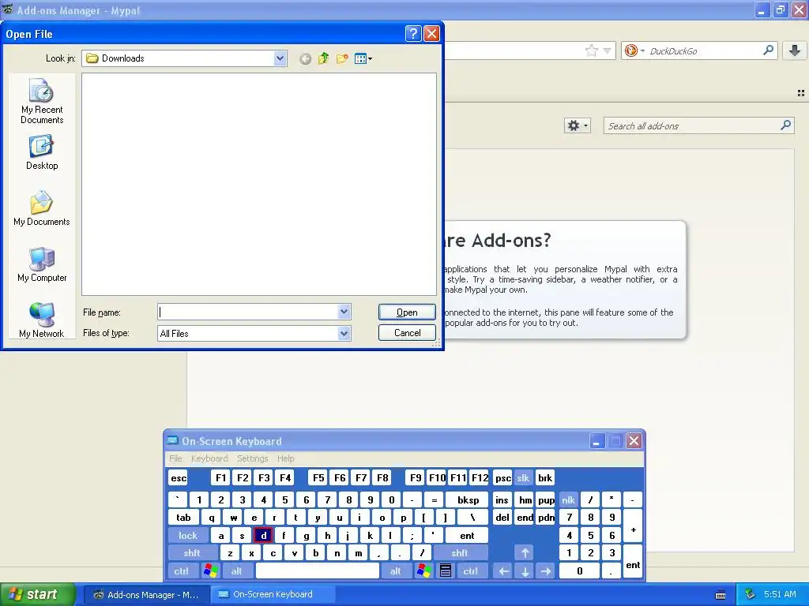Open the bookmark star dropdown arrow
The height and width of the screenshot is (606, 809).
pos(608,50)
